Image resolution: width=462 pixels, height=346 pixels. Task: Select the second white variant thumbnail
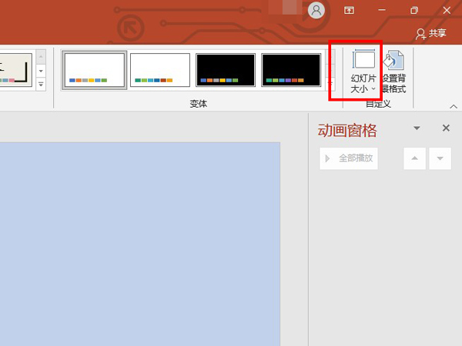[160, 70]
